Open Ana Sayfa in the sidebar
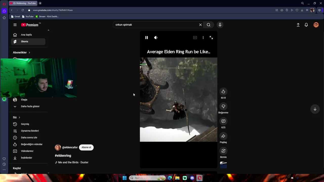This screenshot has width=324, height=182. 28,35
